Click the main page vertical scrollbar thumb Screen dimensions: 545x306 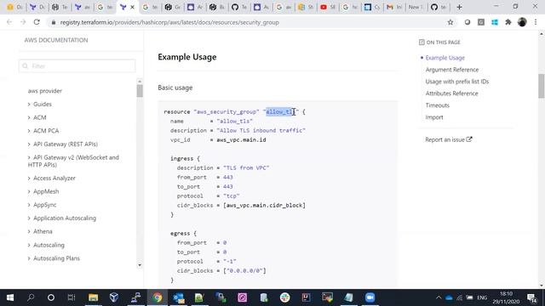(542, 86)
